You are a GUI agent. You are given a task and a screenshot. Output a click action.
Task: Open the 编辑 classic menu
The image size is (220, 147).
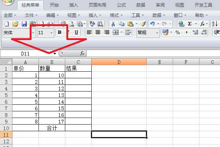click(52, 15)
